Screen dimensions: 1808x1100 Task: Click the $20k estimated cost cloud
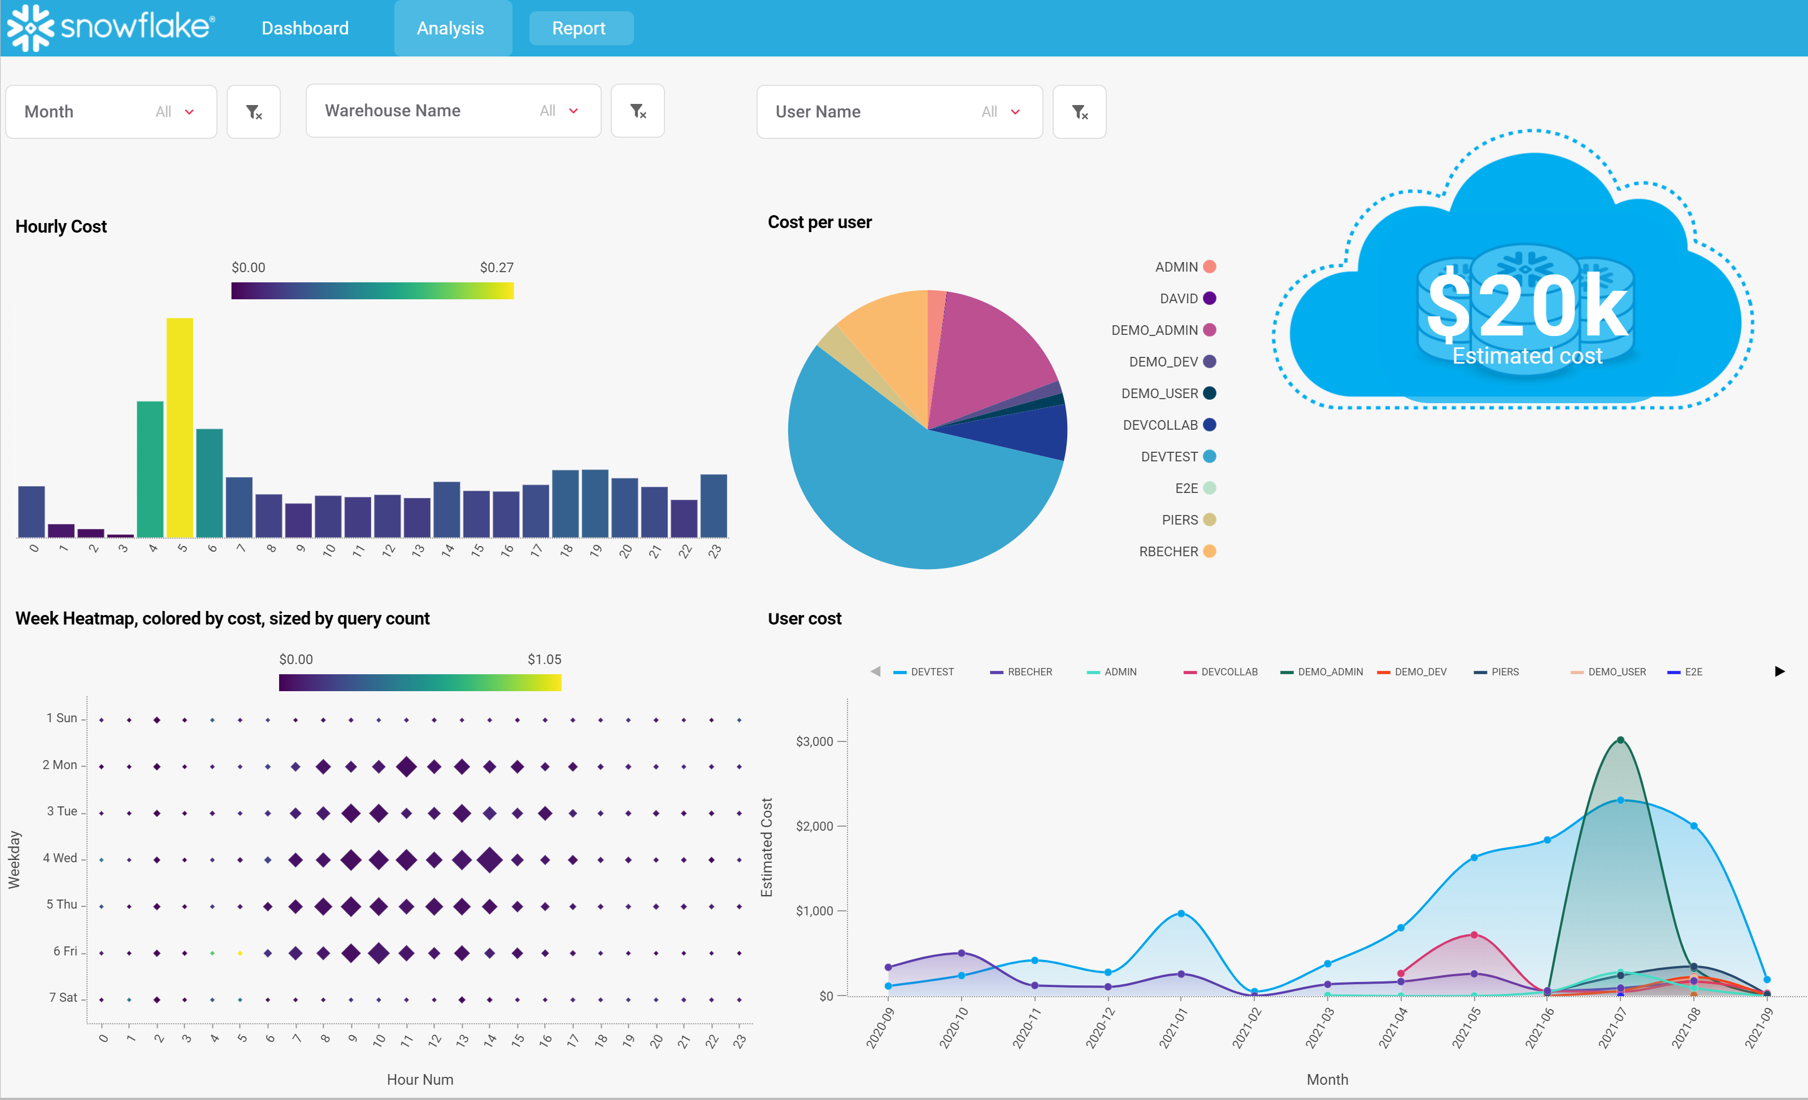pos(1526,308)
